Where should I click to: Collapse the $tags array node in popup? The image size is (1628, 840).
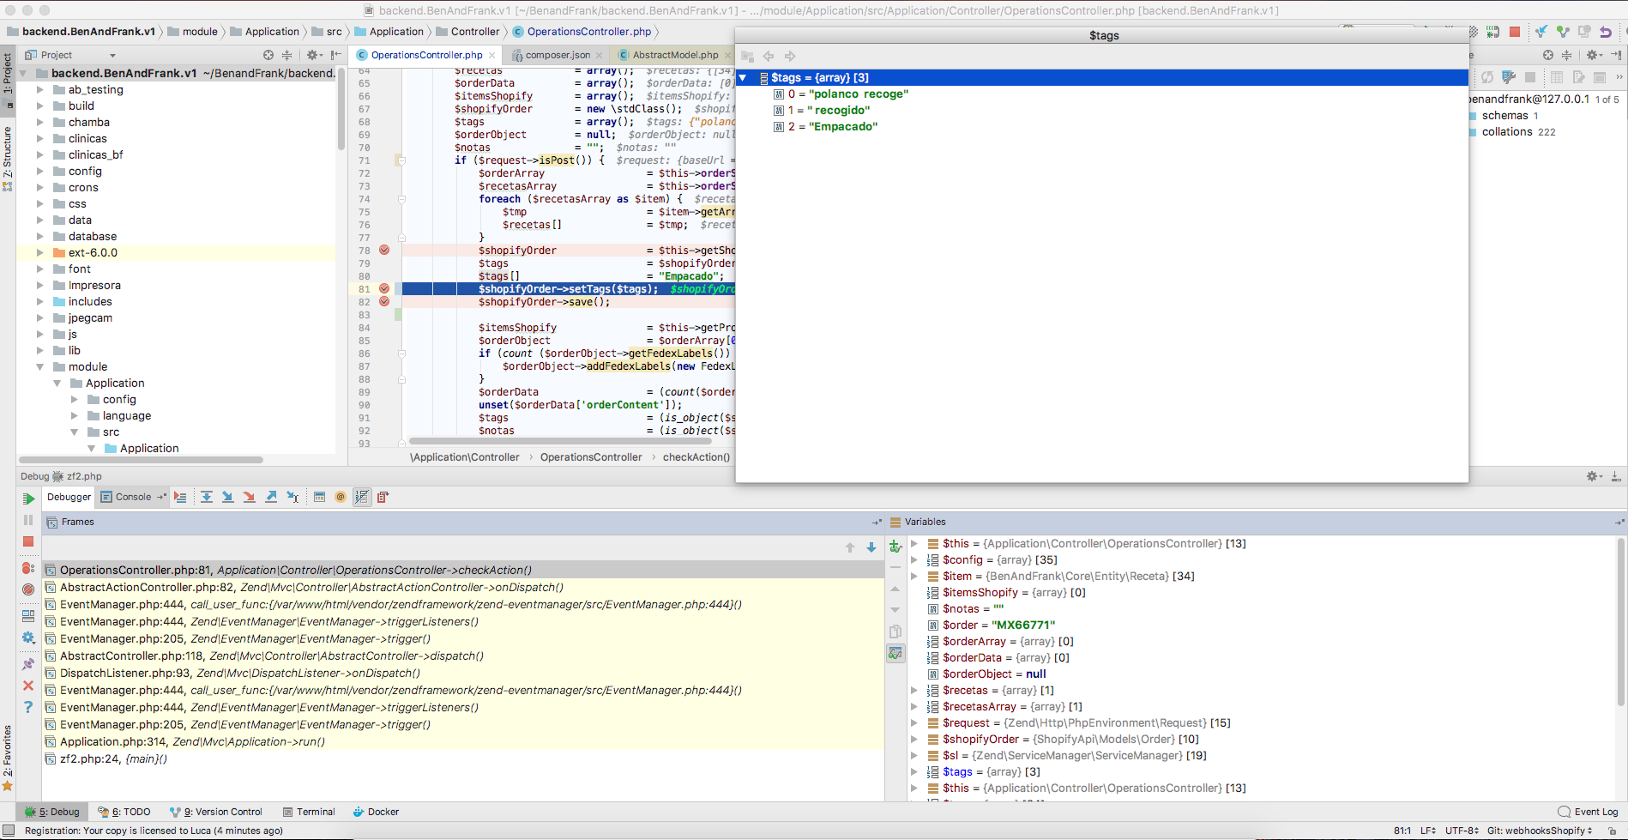[x=743, y=77]
